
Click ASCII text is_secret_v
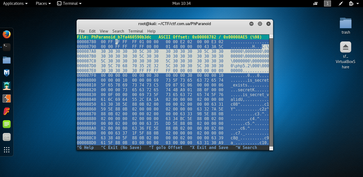point(256,95)
